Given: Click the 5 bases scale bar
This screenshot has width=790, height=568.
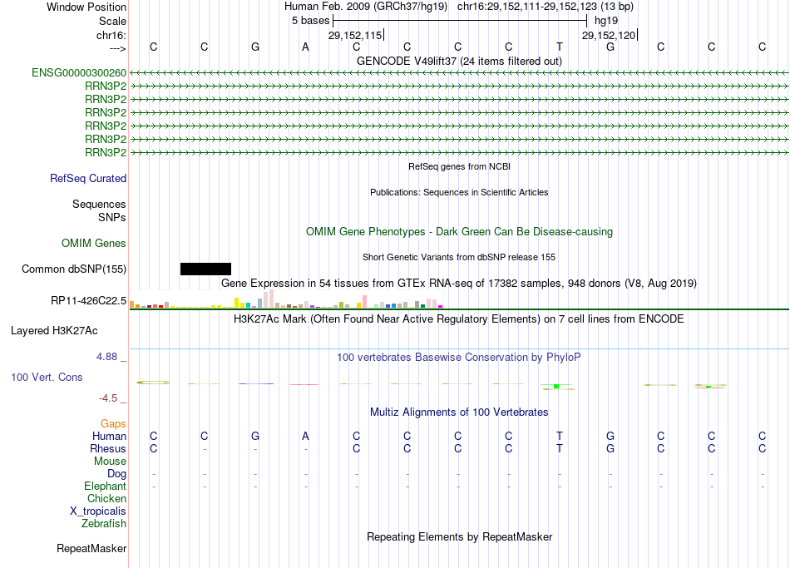Looking at the screenshot, I should [x=460, y=21].
